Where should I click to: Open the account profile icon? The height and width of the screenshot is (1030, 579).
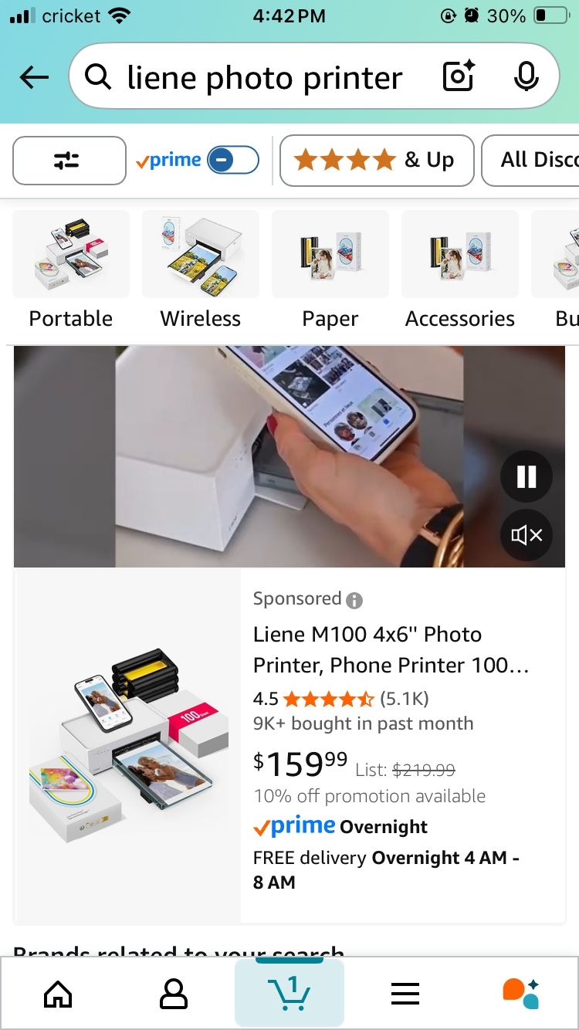coord(174,994)
